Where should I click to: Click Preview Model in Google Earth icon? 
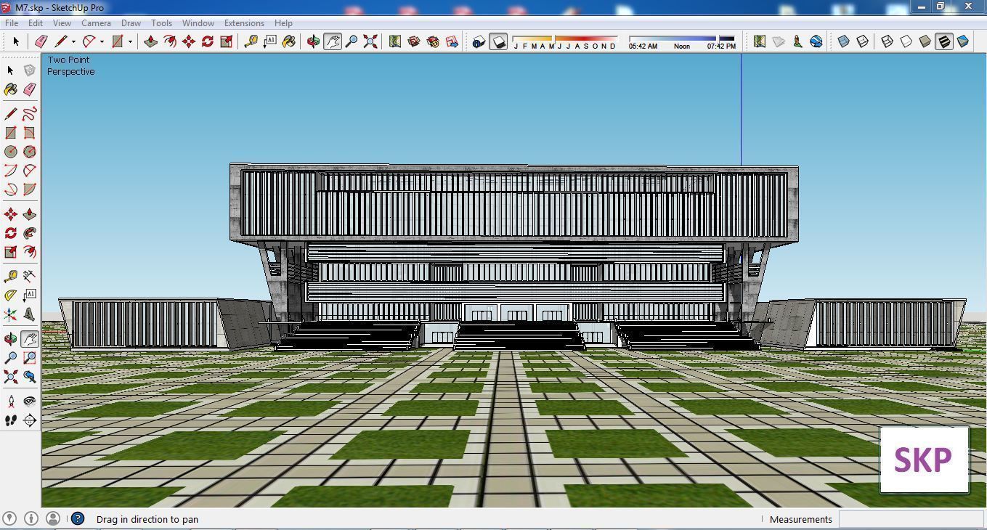pos(816,41)
